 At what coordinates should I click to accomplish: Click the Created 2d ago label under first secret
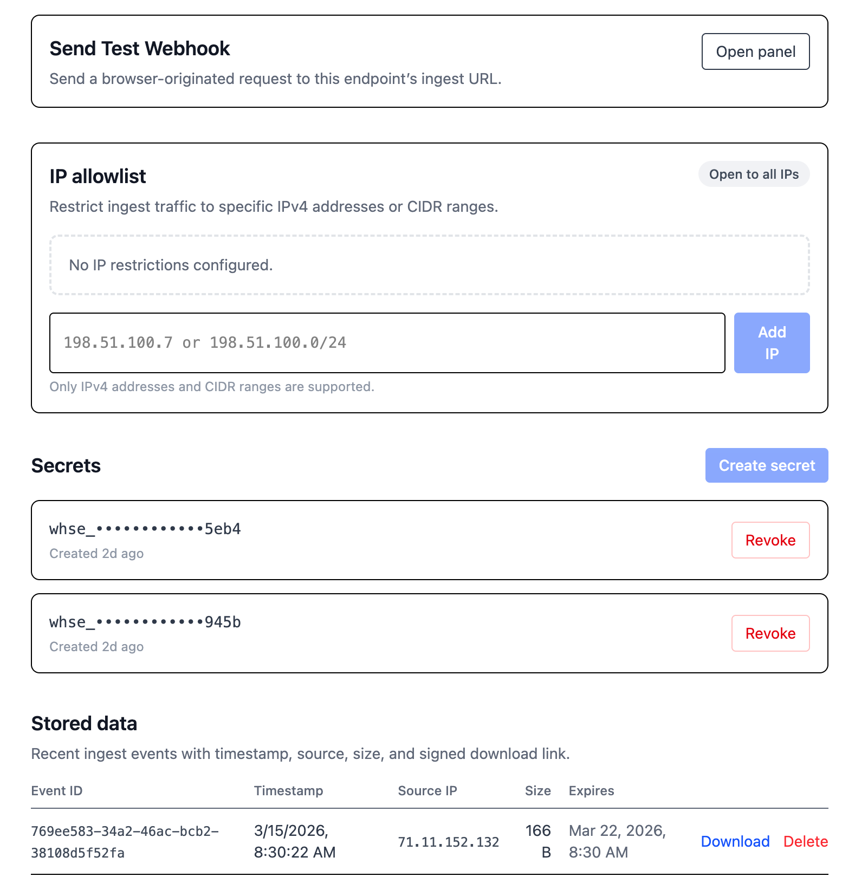[x=96, y=553]
